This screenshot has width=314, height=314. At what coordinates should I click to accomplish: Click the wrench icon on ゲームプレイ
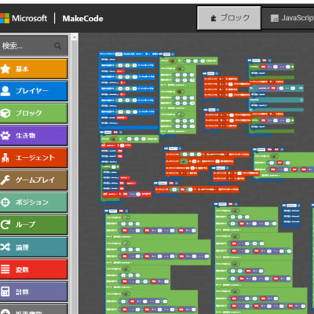tap(5, 180)
